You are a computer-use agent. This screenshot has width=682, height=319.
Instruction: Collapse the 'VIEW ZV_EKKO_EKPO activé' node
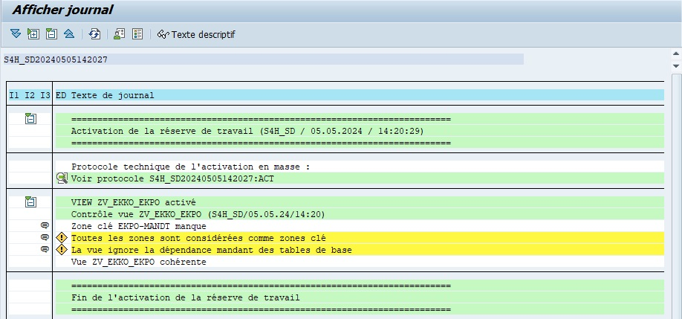click(30, 202)
